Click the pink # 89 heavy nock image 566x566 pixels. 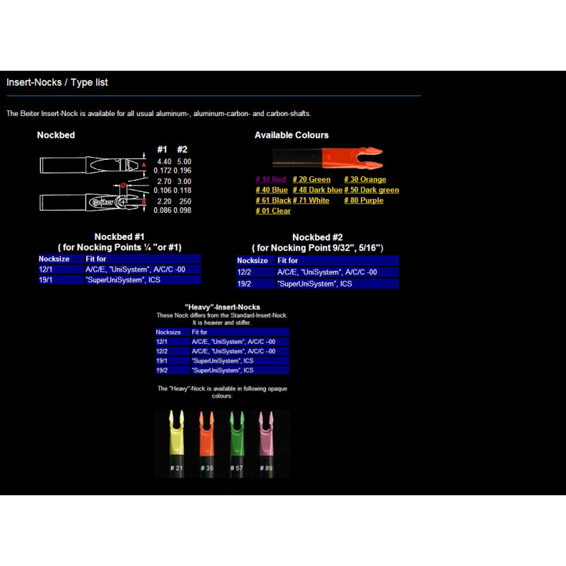[267, 444]
